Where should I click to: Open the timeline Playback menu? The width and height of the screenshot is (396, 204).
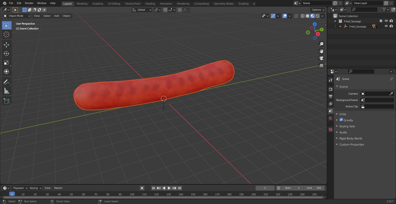(x=20, y=188)
